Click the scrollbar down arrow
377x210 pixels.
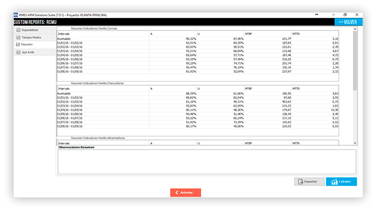coord(355,143)
